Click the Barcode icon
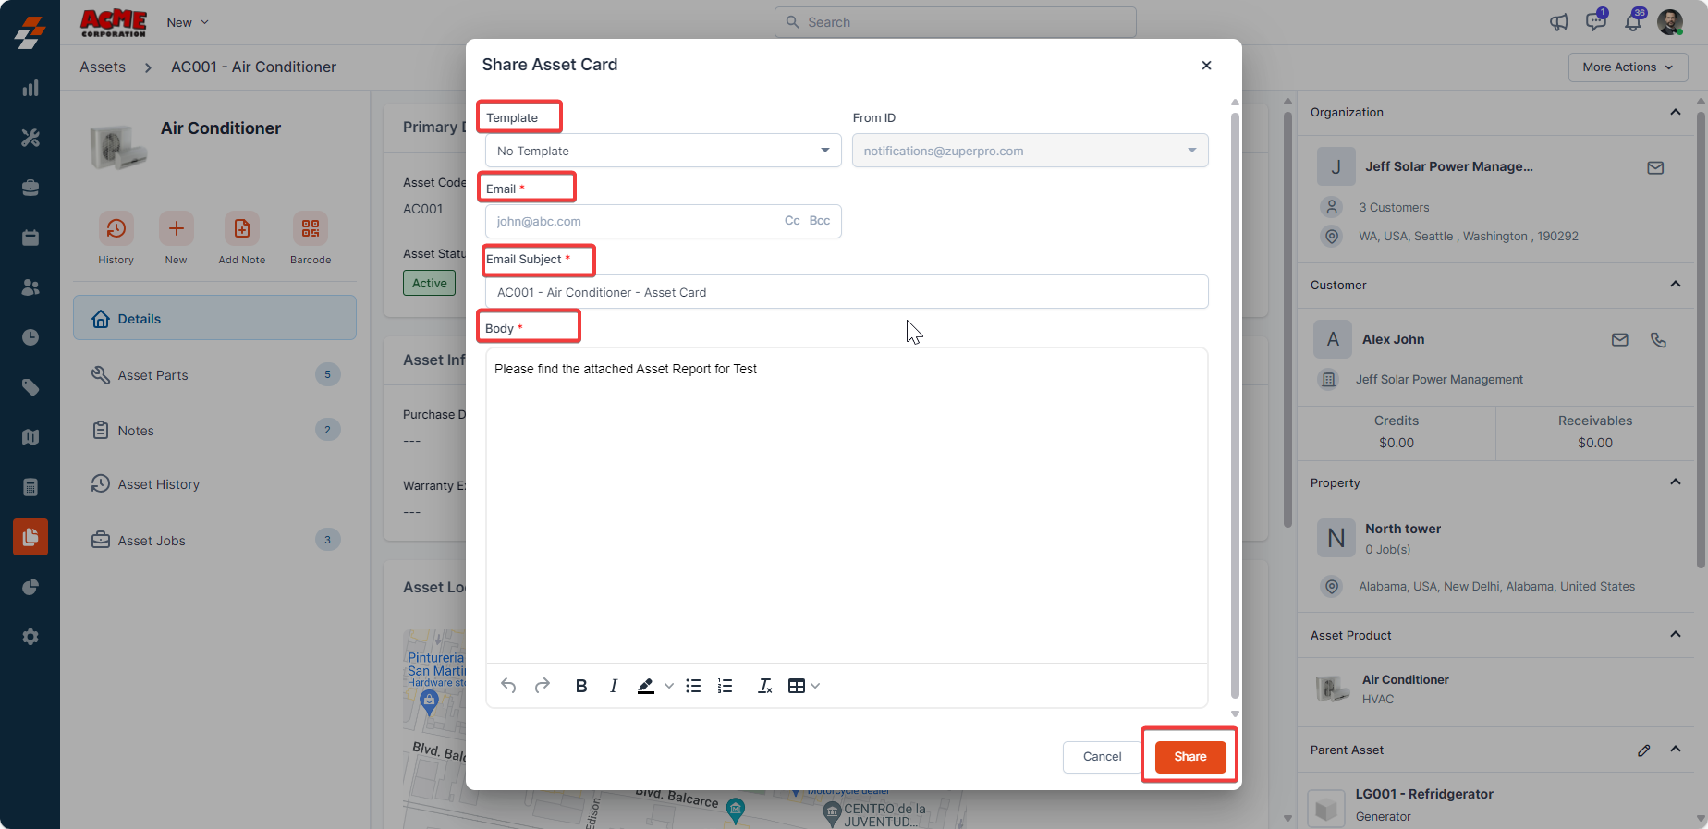This screenshot has width=1708, height=829. tap(311, 228)
